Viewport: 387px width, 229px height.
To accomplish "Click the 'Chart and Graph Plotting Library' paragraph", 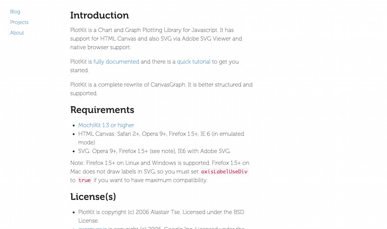I will (156, 39).
